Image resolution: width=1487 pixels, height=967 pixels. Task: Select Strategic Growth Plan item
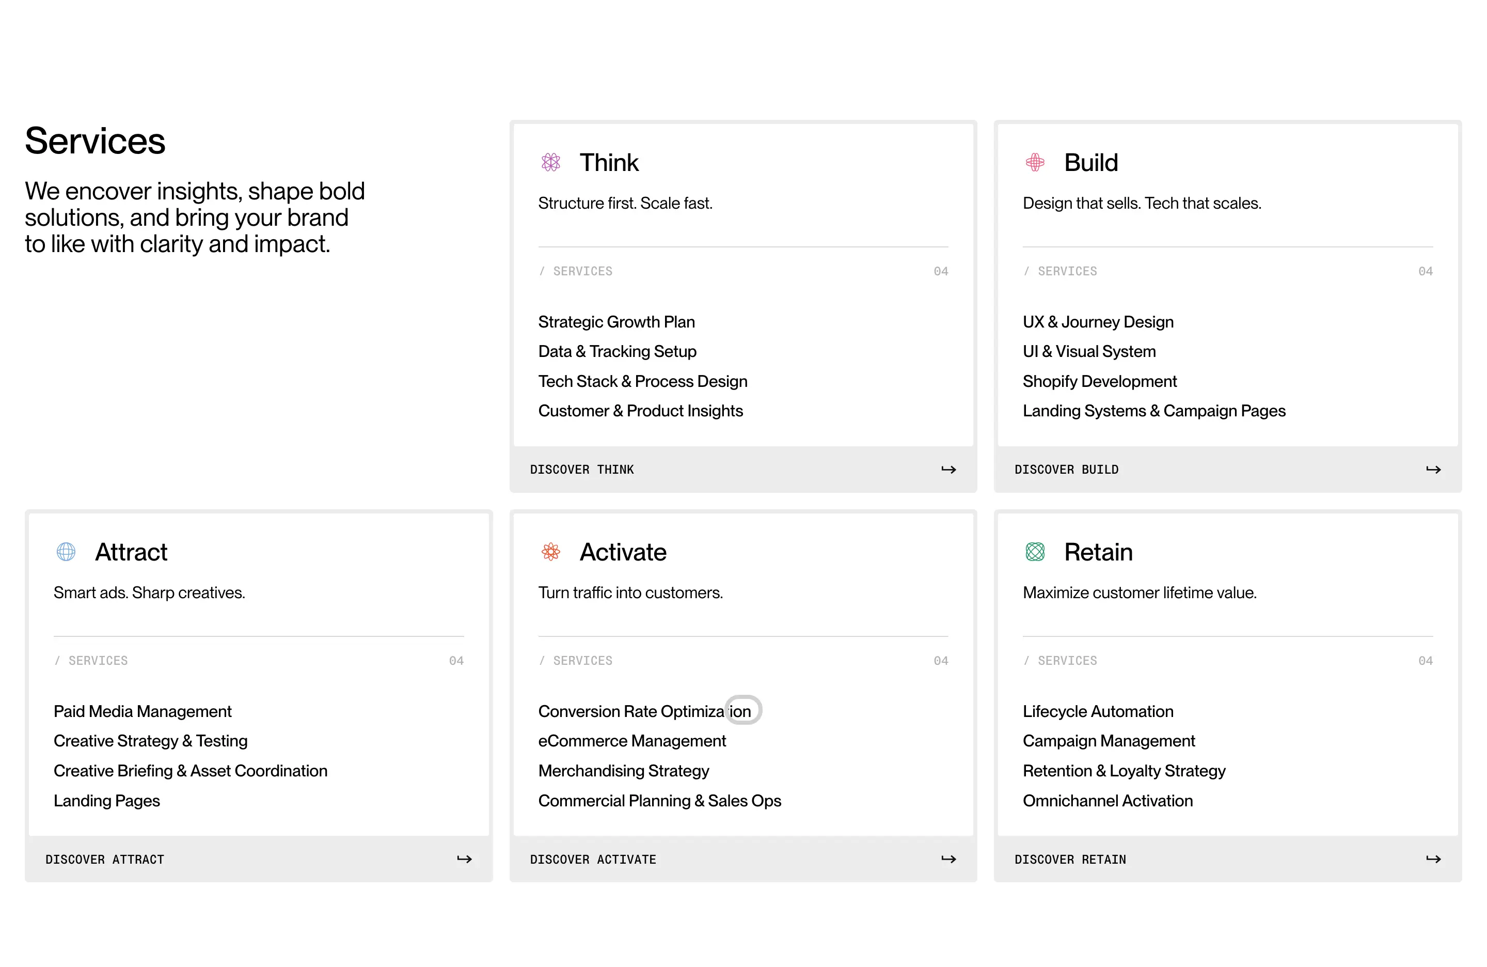click(x=616, y=322)
